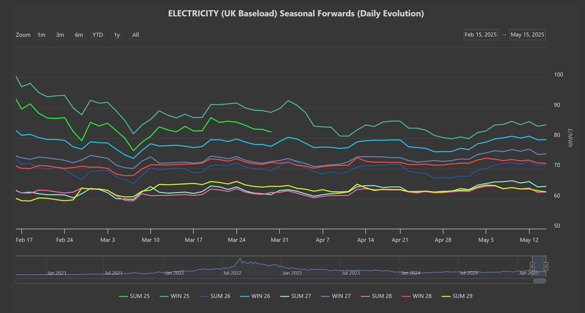Select the 1y zoom range
Screen dimensions: 585x313
(x=117, y=35)
